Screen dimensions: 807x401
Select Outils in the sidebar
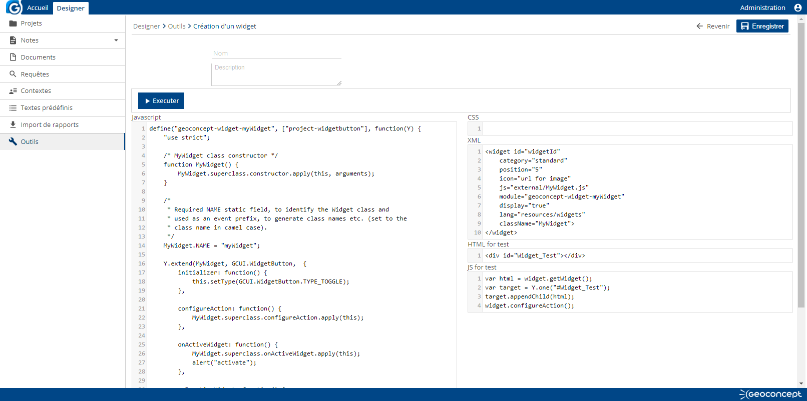click(x=63, y=141)
